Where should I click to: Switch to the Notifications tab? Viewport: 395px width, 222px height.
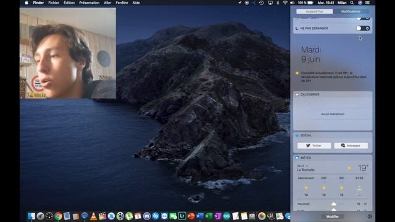[351, 12]
